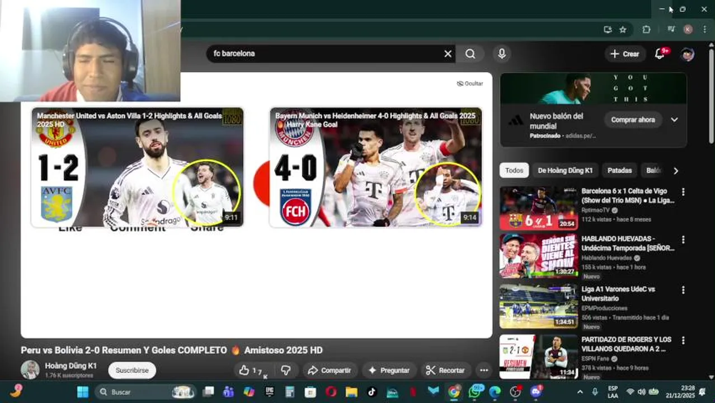The image size is (715, 403).
Task: Open options for PARTIDAZO DE ROGERS video
Action: point(683,340)
